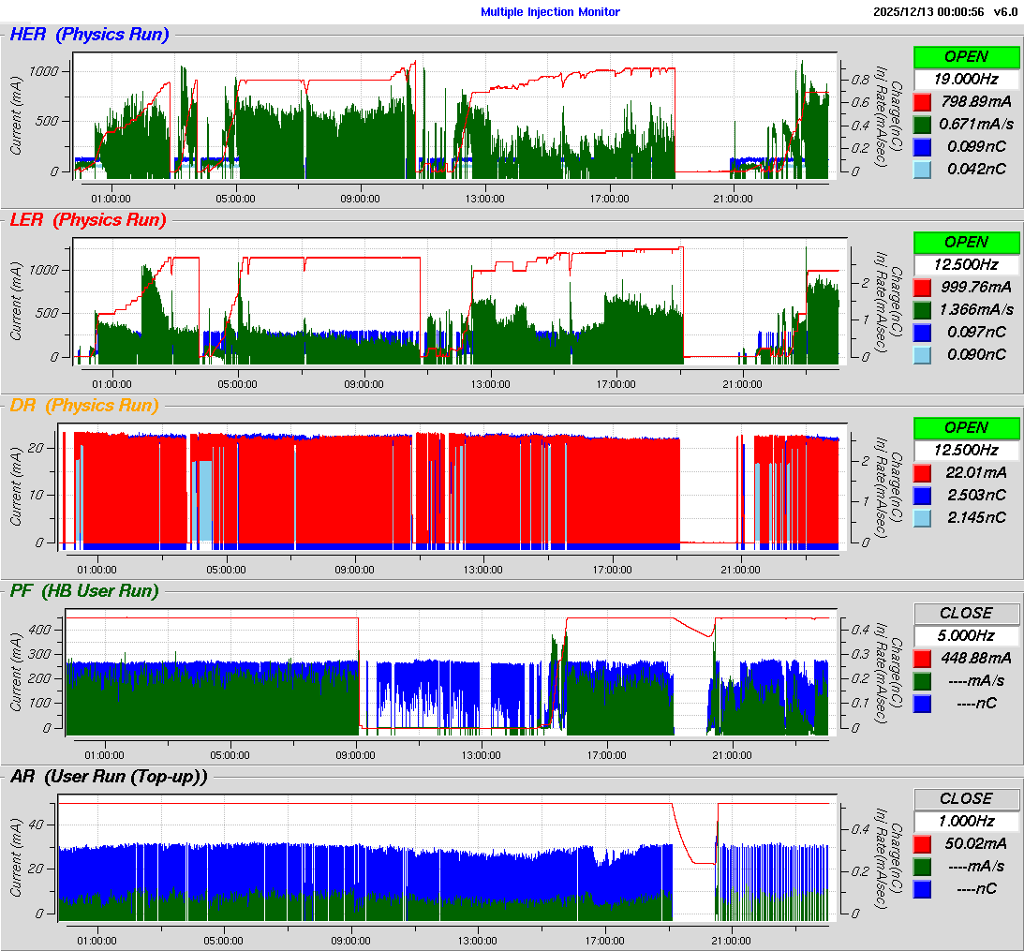
Task: Click the LER green OPEN status indicator
Action: click(x=966, y=243)
